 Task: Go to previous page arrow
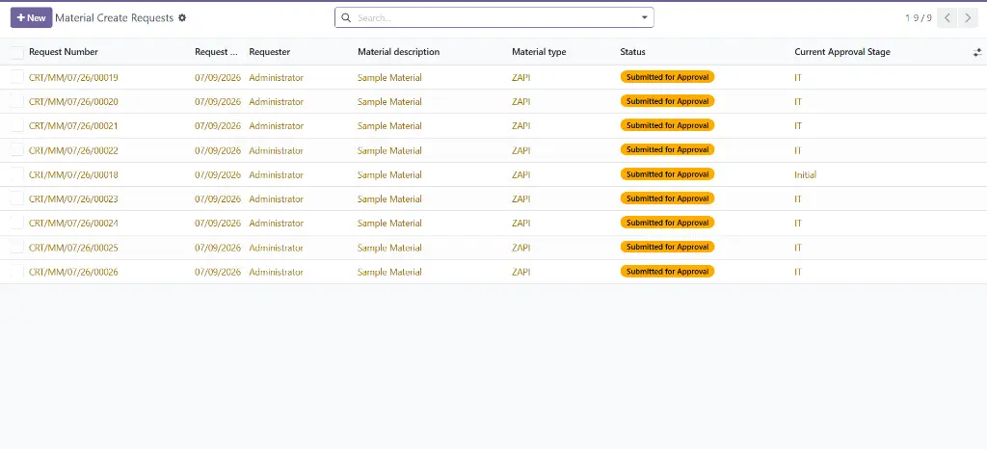947,17
